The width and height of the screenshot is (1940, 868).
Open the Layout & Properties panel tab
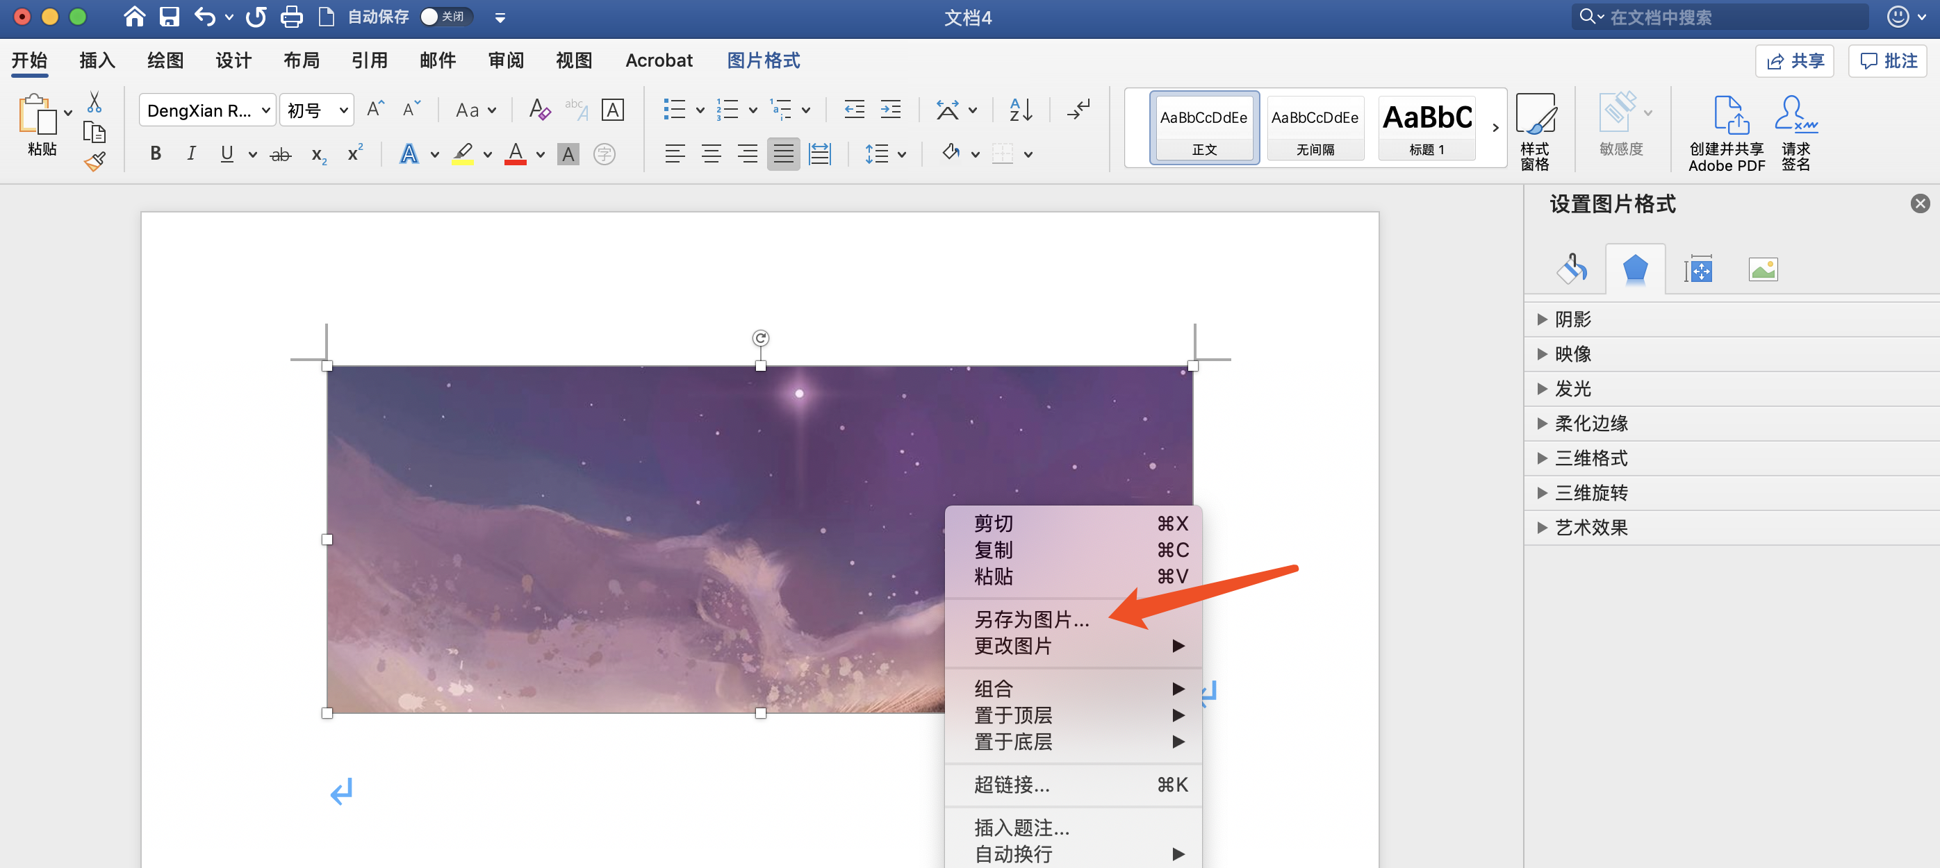pyautogui.click(x=1698, y=269)
